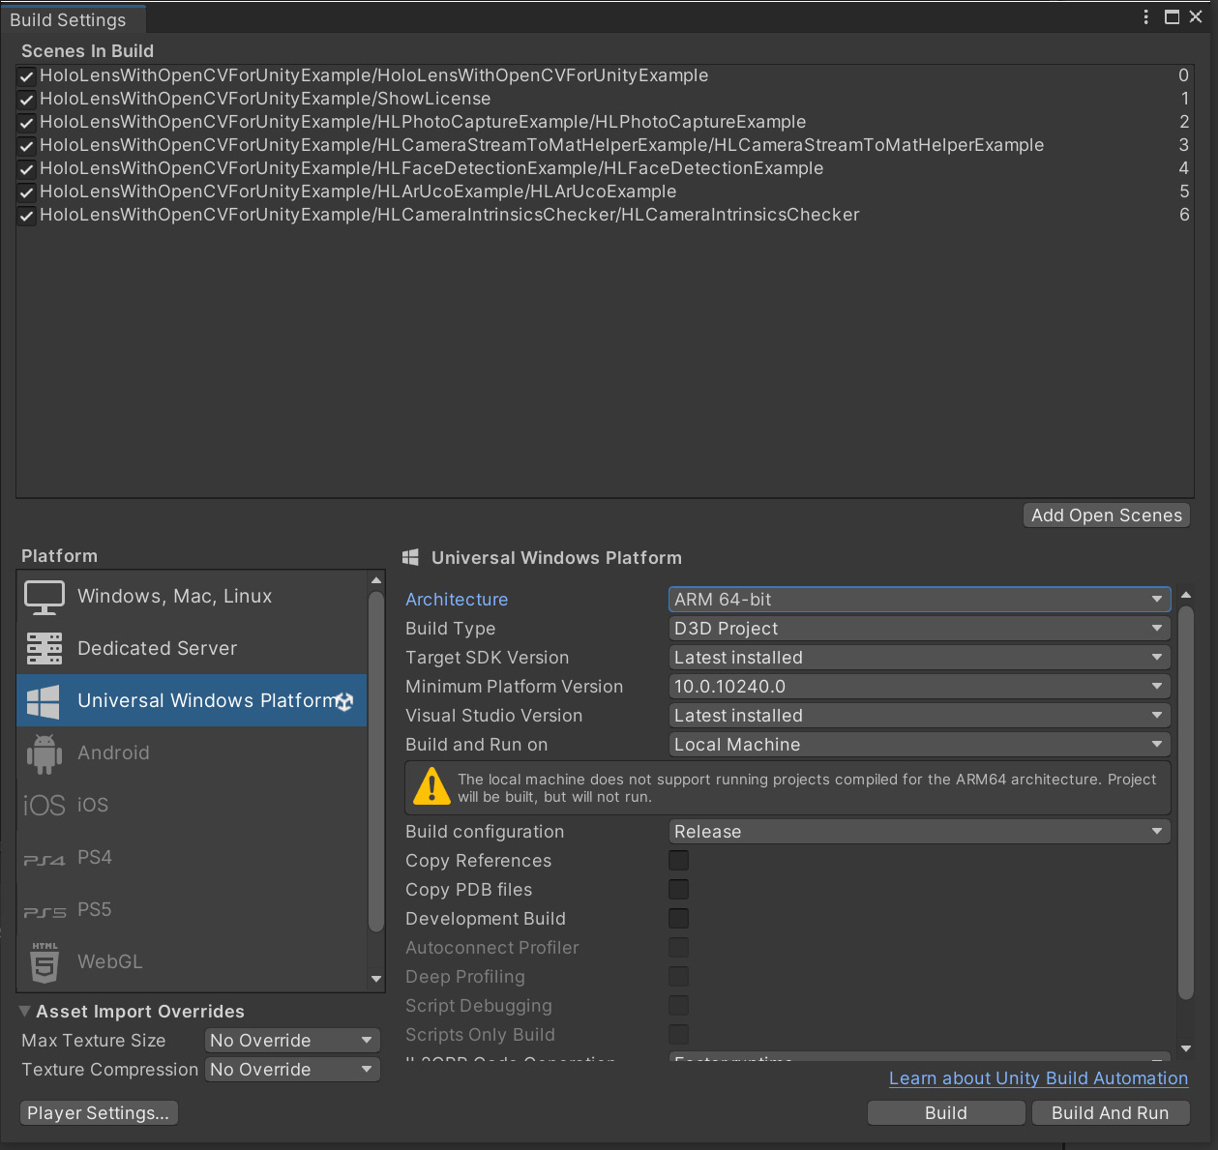This screenshot has width=1218, height=1150.
Task: Uncheck the HLArUcoExample scene checkbox
Action: (27, 192)
